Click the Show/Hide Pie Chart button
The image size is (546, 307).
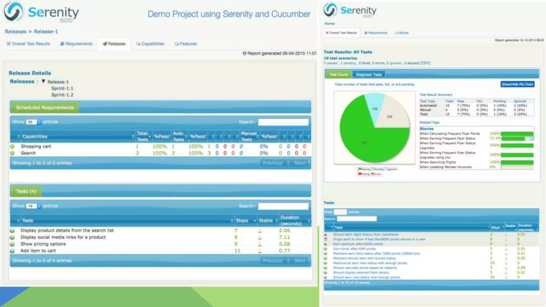517,84
